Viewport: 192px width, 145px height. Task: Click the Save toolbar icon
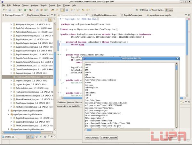click(10, 10)
